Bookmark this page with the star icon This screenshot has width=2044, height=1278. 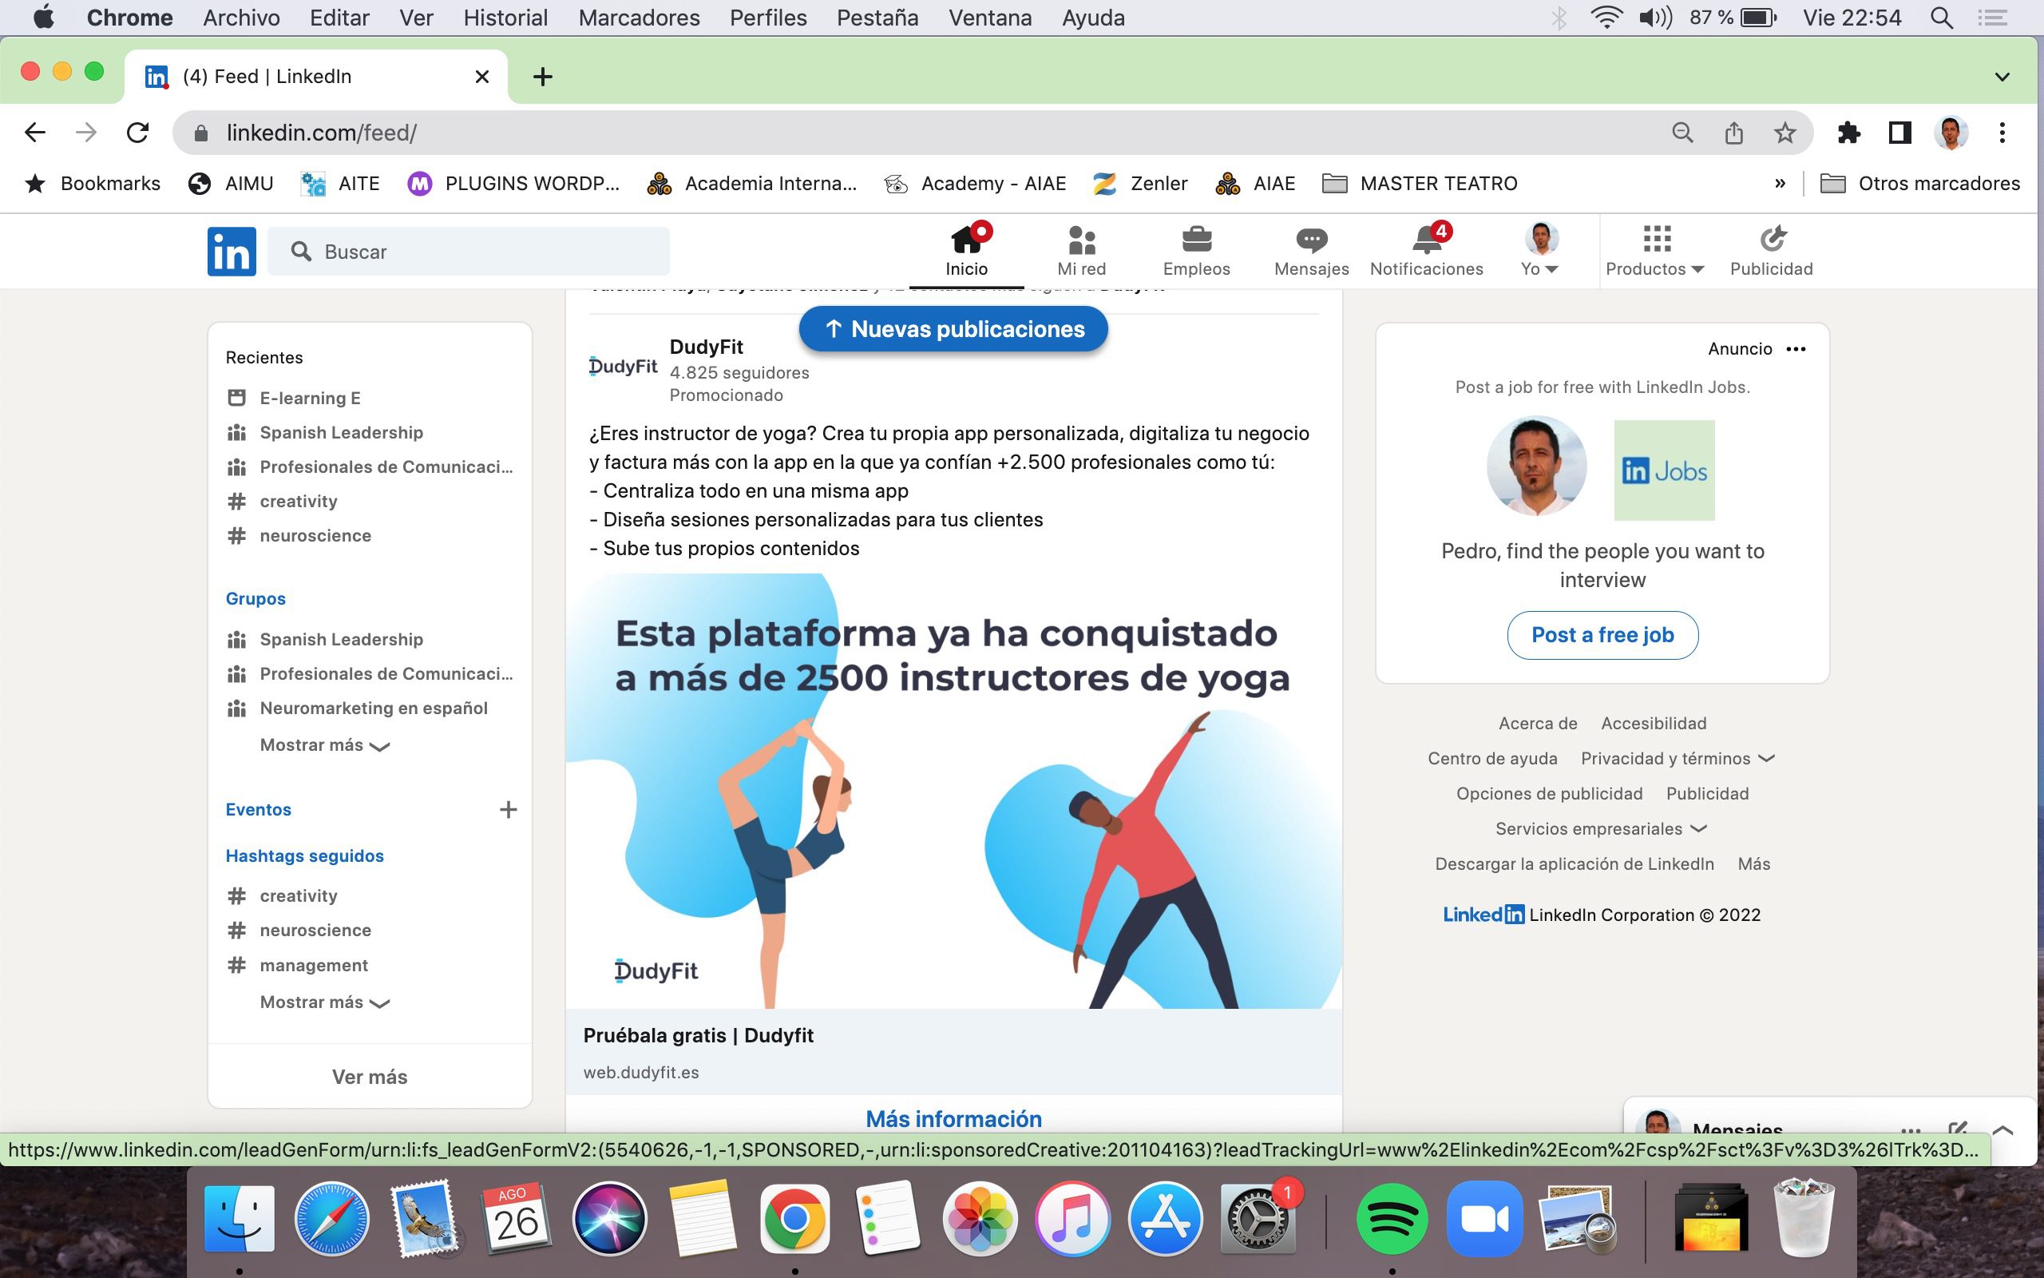[1784, 133]
